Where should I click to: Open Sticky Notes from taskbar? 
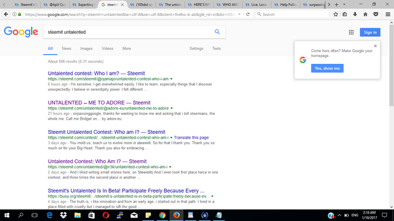pyautogui.click(x=148, y=215)
